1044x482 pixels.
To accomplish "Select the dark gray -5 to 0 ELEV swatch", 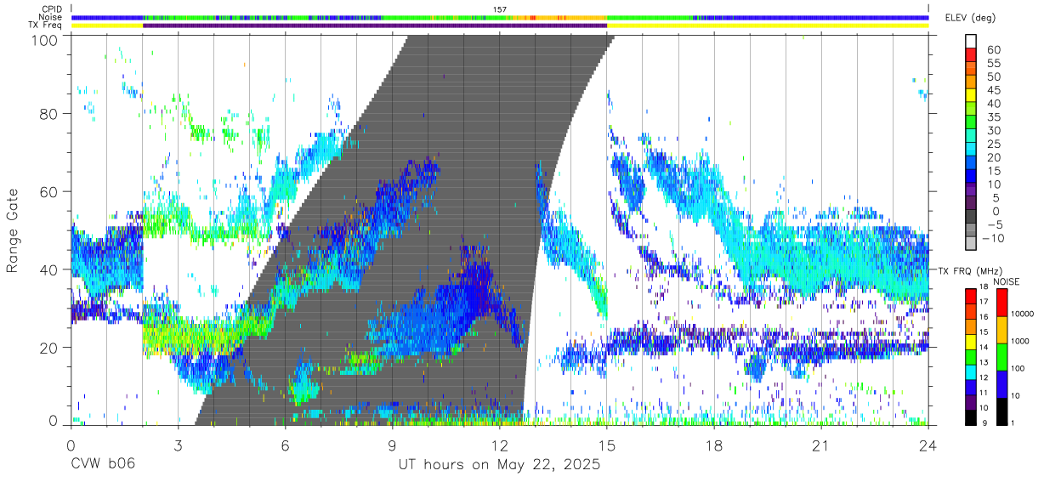I will pos(971,218).
